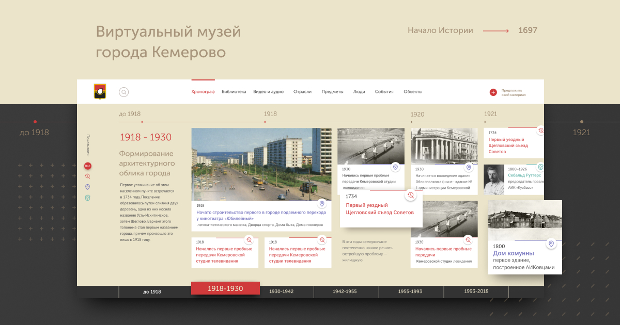Open the Библиотека menu item

coord(234,92)
